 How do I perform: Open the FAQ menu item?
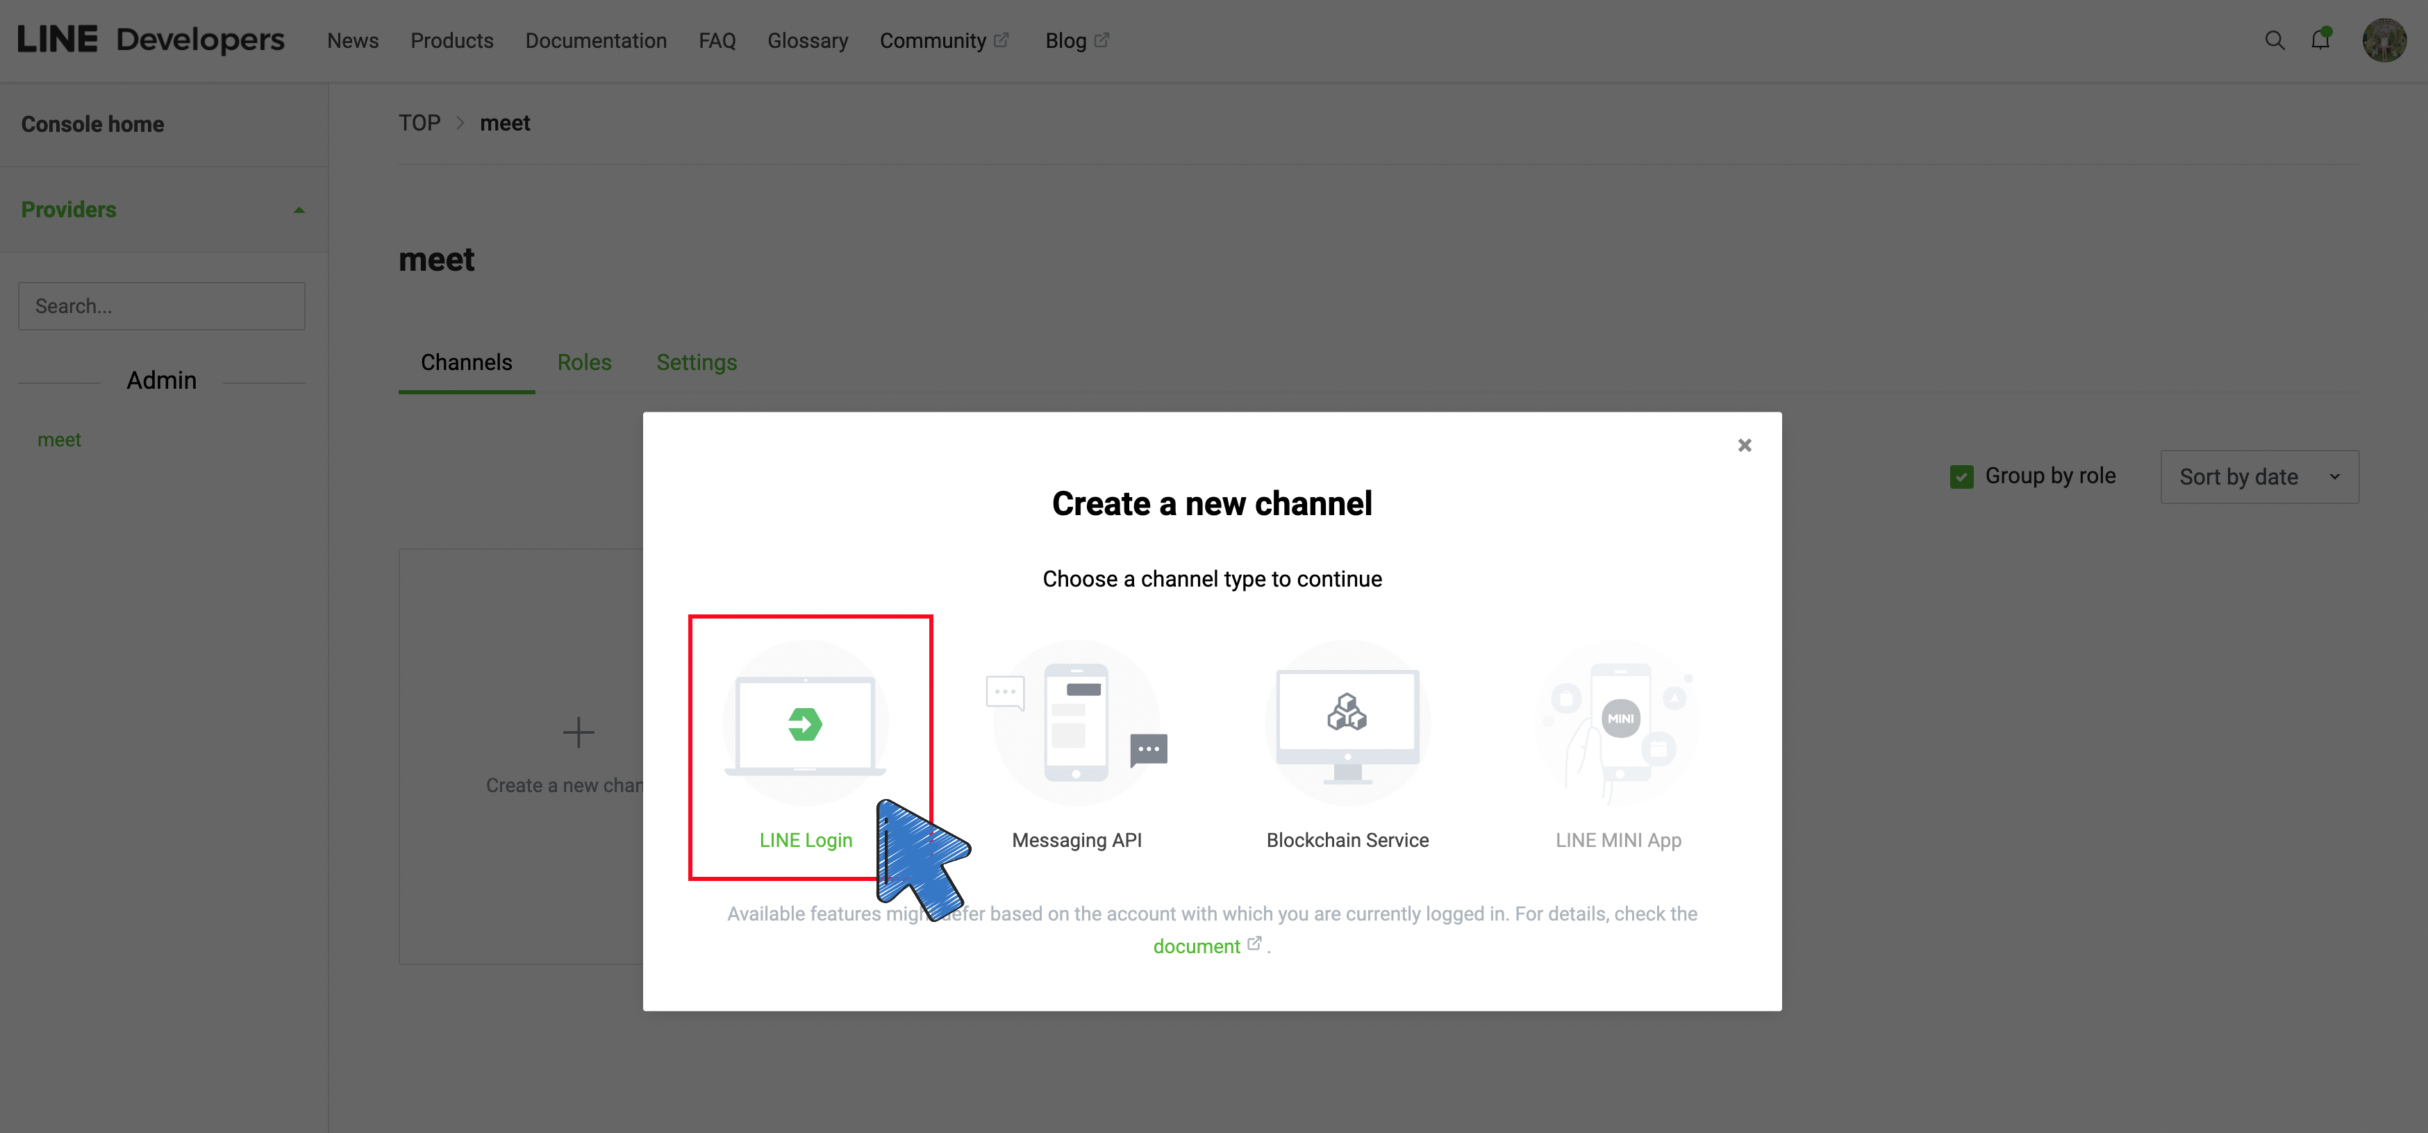click(x=716, y=40)
